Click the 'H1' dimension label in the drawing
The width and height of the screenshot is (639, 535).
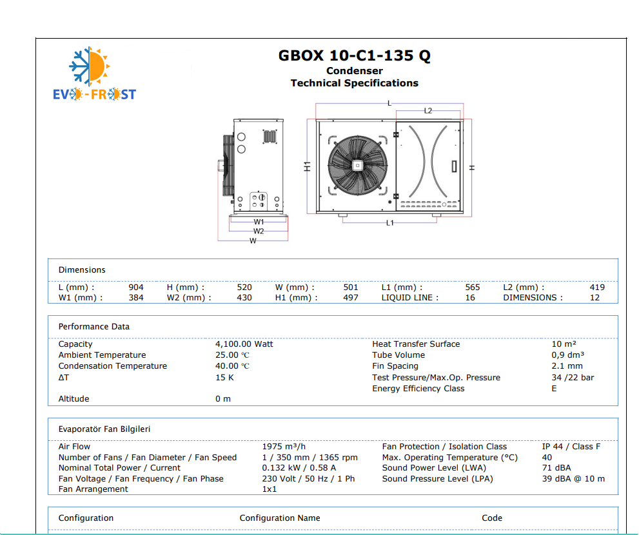click(x=308, y=167)
